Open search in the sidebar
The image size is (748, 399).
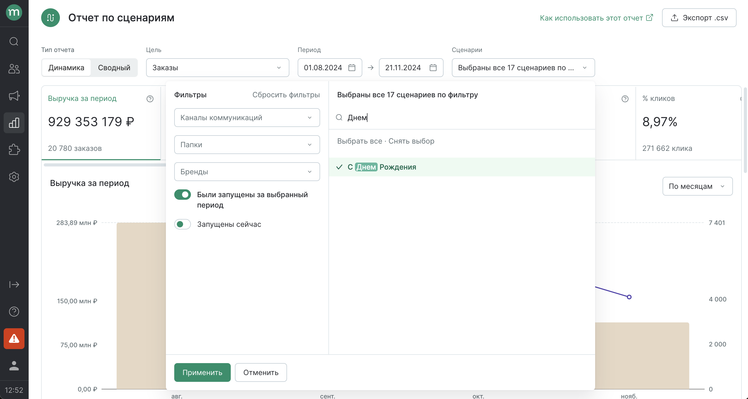pyautogui.click(x=14, y=41)
